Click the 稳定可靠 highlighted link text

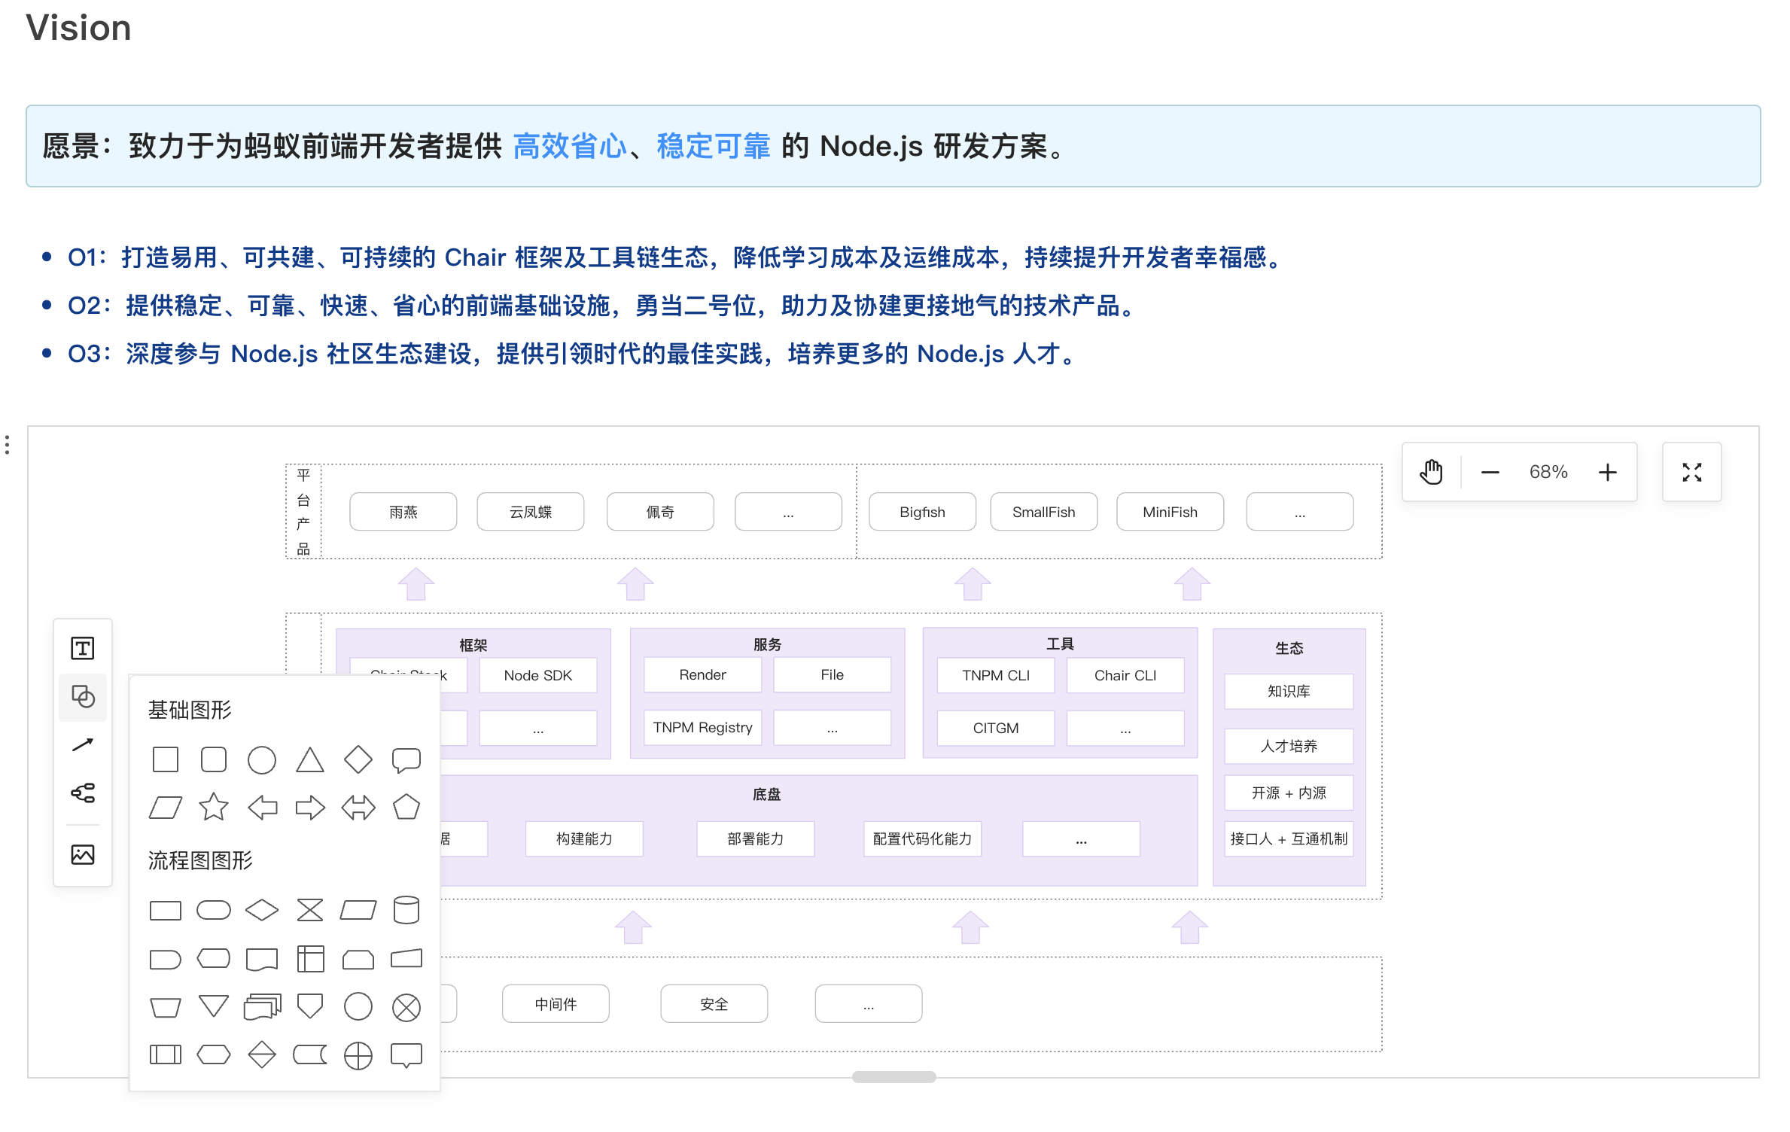(x=714, y=146)
